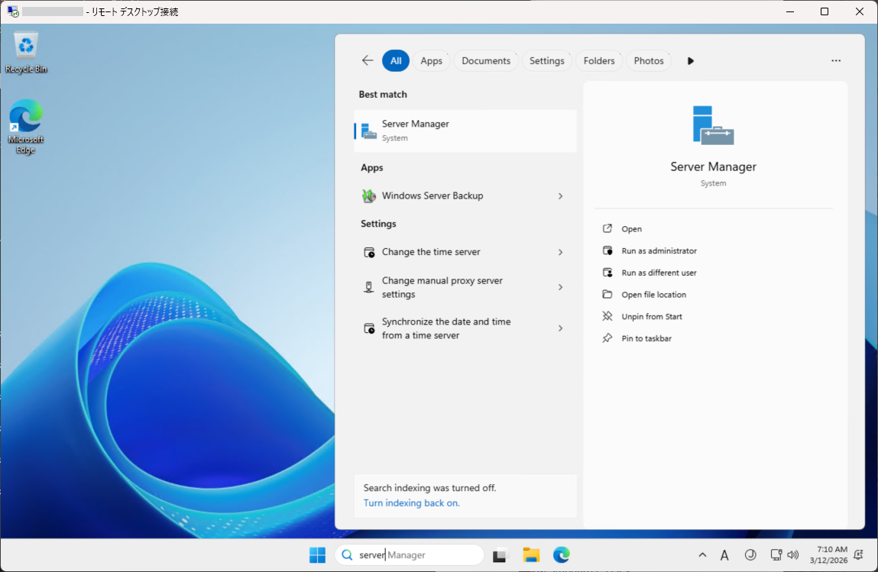Show hidden system tray icons
The image size is (878, 572).
coord(702,555)
